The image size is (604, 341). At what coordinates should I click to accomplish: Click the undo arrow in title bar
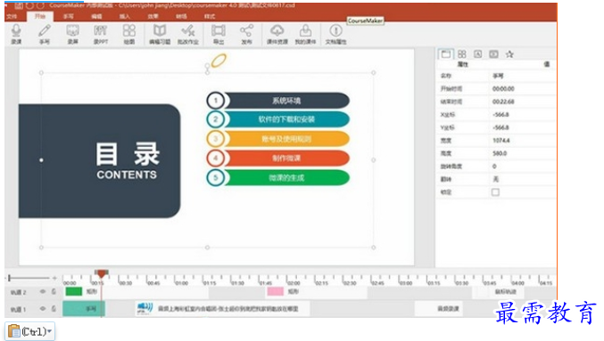pyautogui.click(x=29, y=5)
